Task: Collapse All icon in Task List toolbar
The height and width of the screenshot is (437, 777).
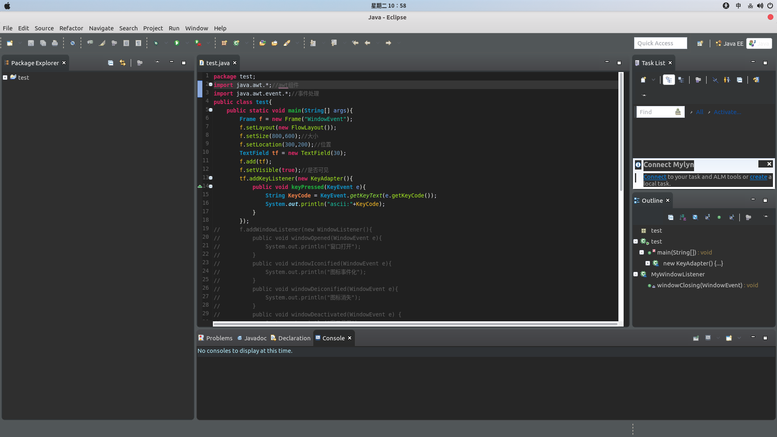Action: (739, 80)
